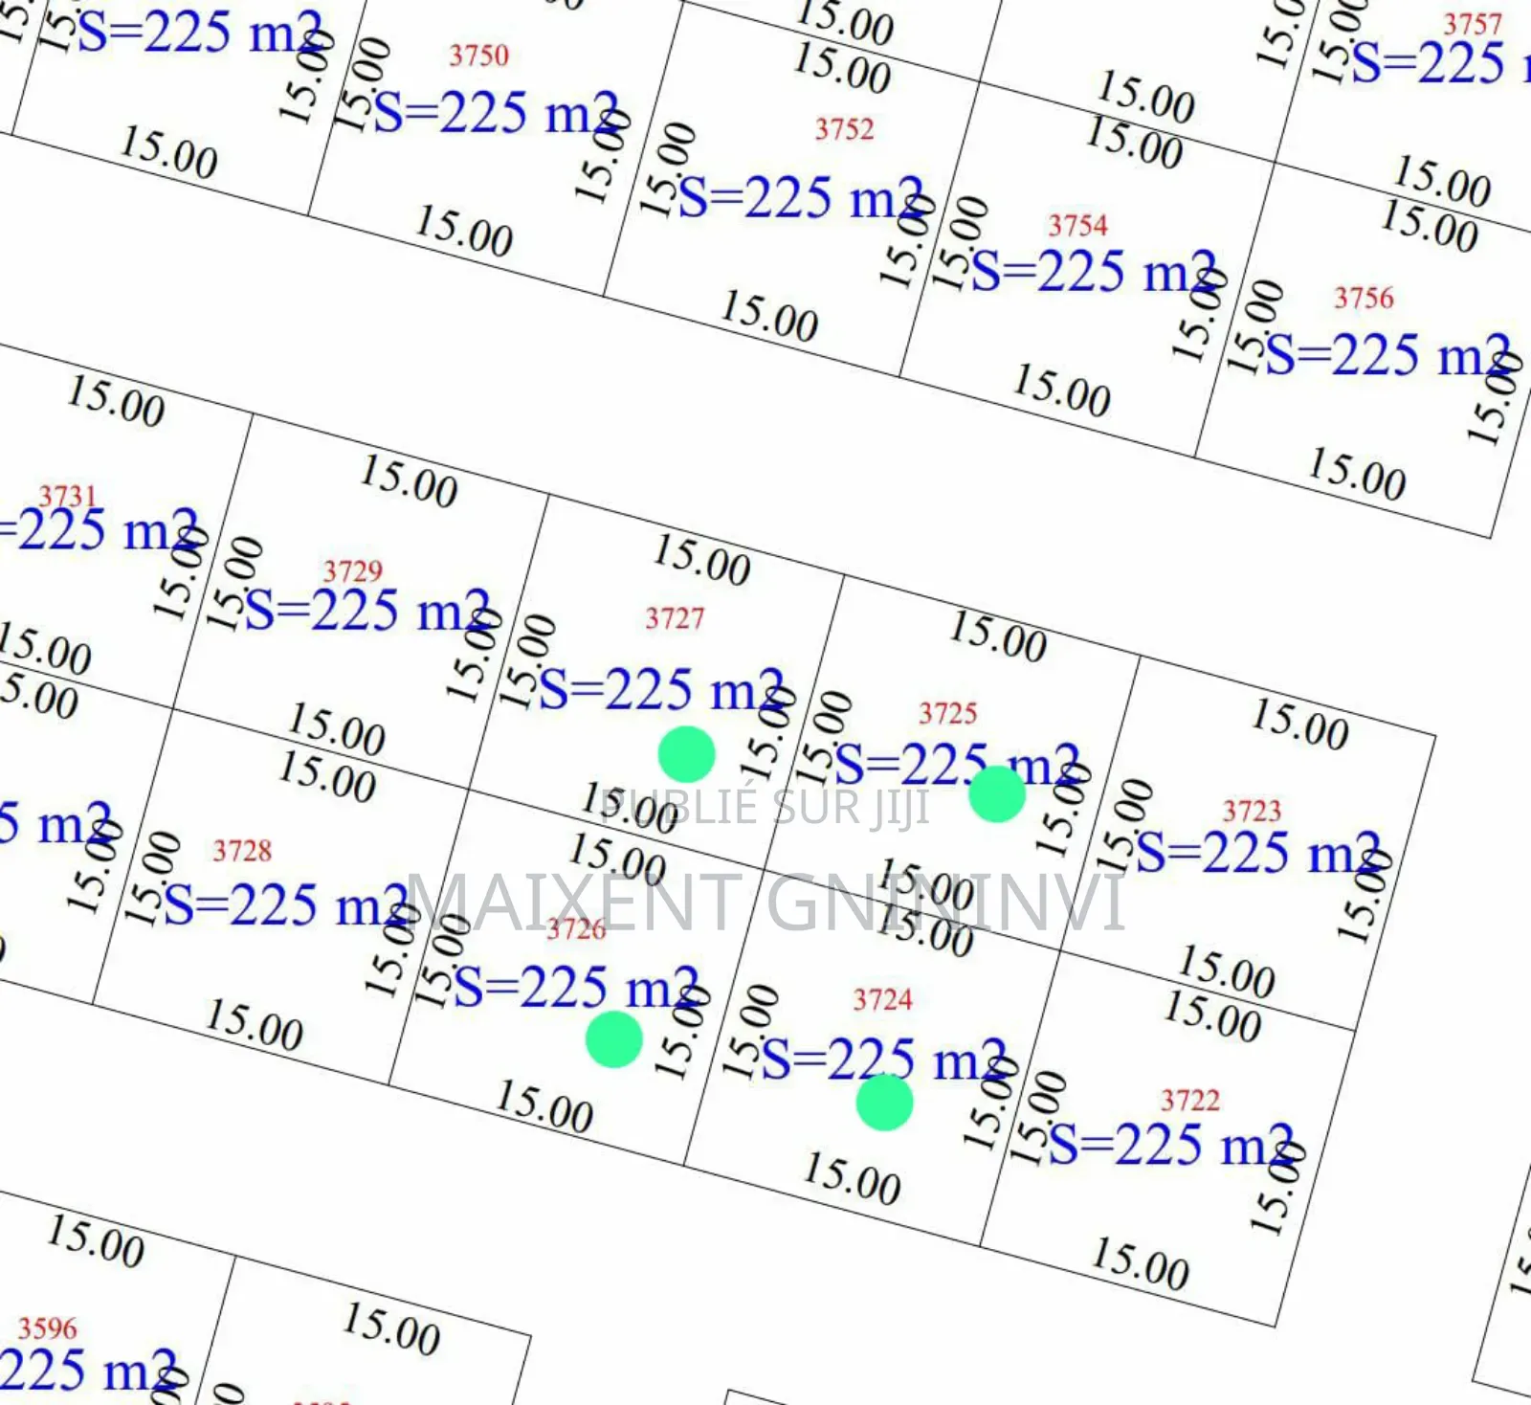Click the S=225 m2 text in plot 3723

click(1257, 854)
